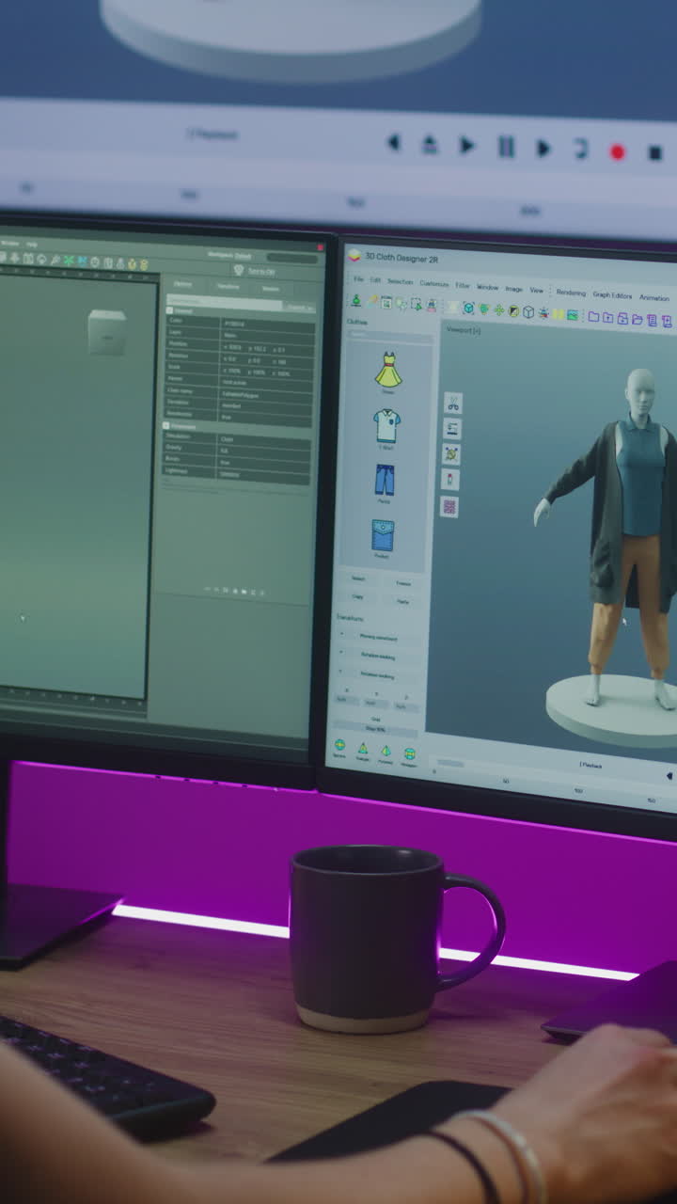Expand the Moving constraint row

[379, 637]
